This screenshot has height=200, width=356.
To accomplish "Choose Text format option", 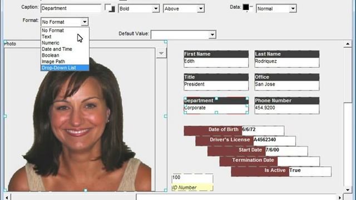I will (x=65, y=37).
